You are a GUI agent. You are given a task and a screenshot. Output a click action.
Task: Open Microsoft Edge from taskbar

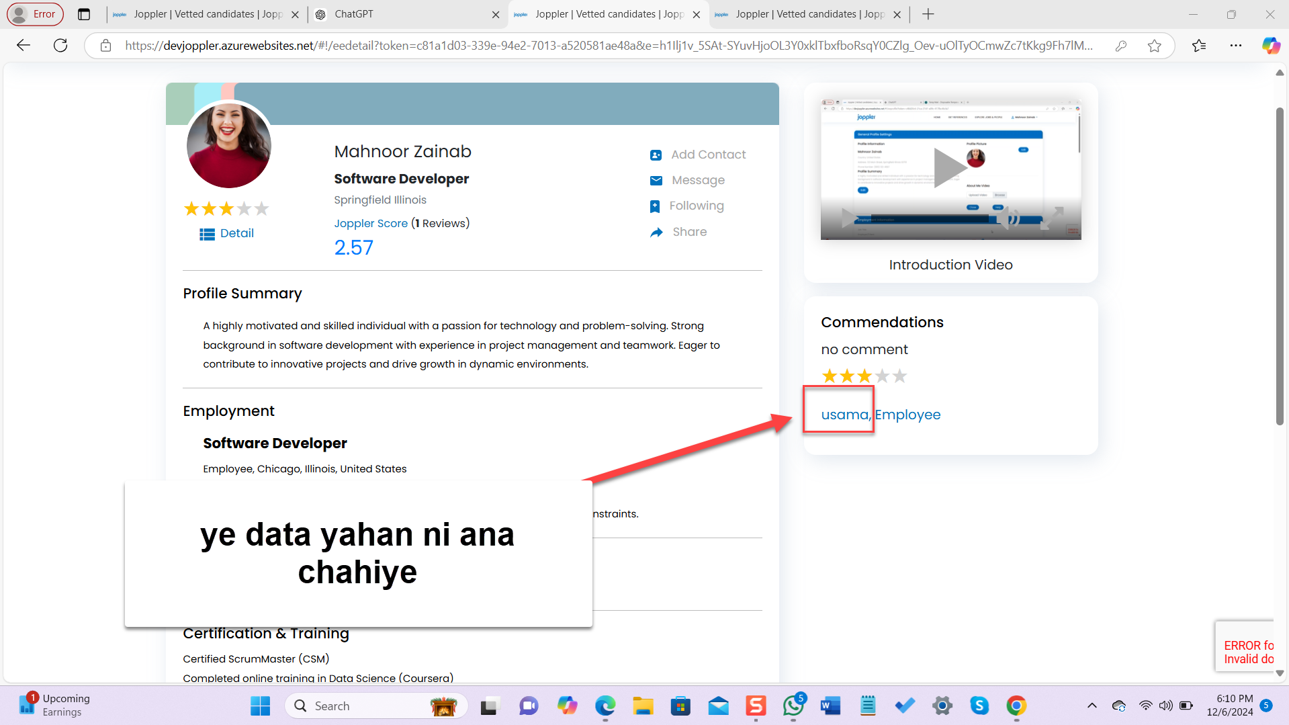click(x=605, y=706)
